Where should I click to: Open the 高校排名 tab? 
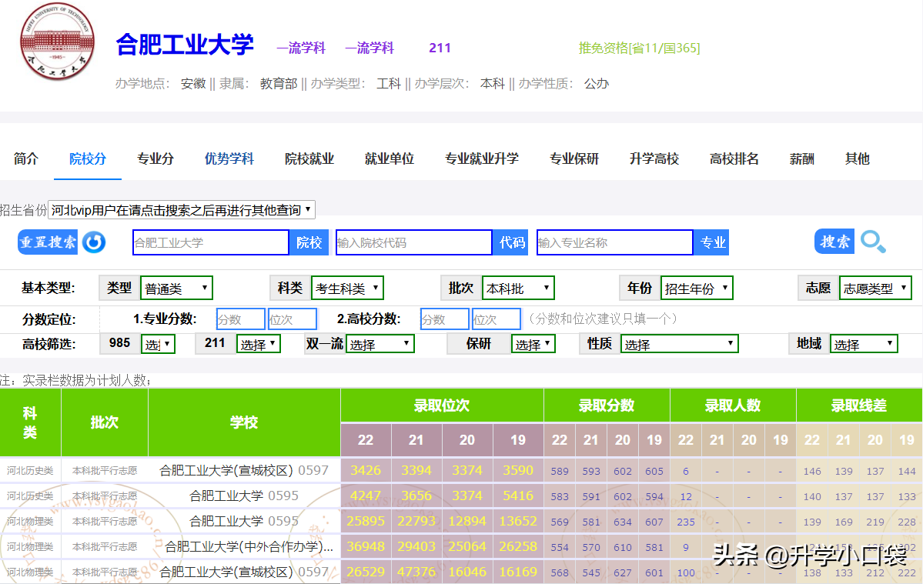pos(734,159)
